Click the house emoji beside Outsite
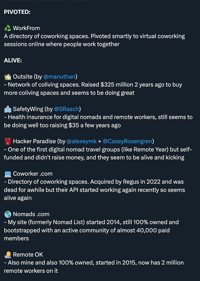 click(x=8, y=76)
